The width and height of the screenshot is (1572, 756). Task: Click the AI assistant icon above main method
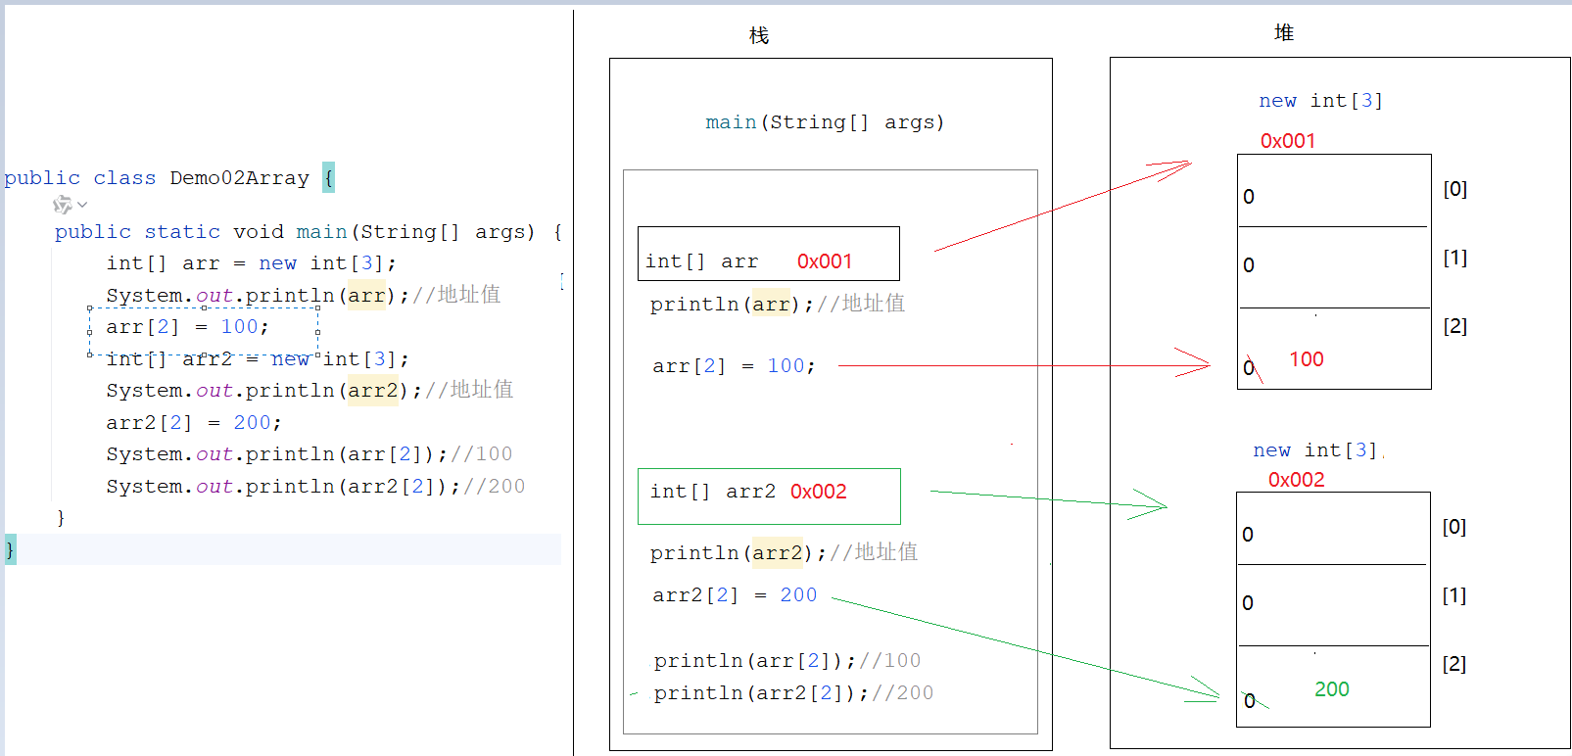(x=62, y=205)
